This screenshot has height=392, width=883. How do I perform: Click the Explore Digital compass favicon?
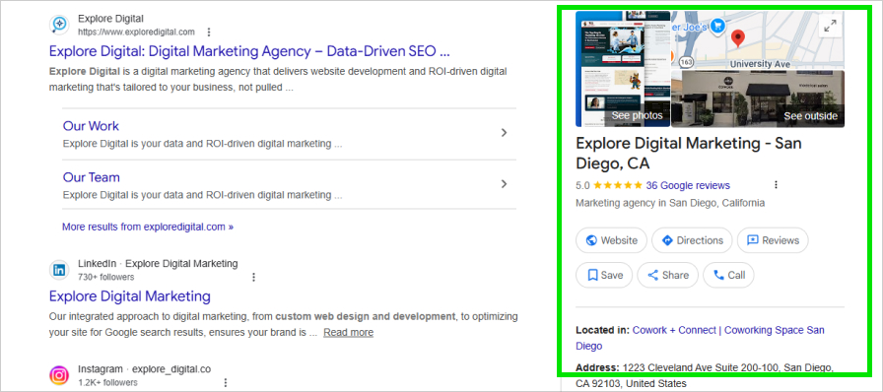tap(59, 25)
